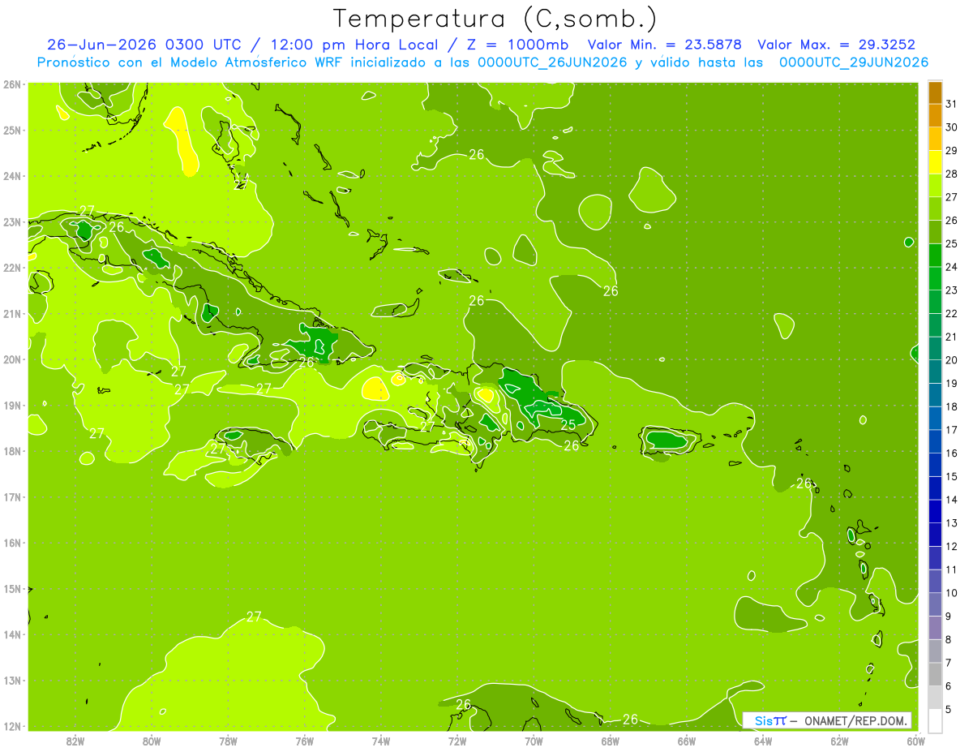Click the 22N latitude label
This screenshot has width=973, height=752.
[12, 268]
